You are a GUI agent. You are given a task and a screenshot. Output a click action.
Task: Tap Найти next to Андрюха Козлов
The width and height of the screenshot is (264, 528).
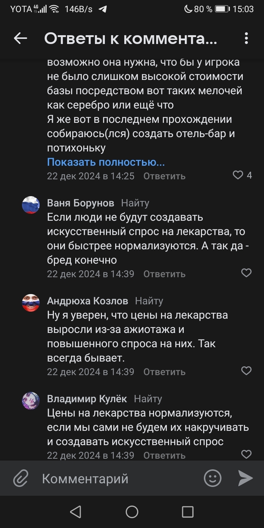pyautogui.click(x=149, y=301)
